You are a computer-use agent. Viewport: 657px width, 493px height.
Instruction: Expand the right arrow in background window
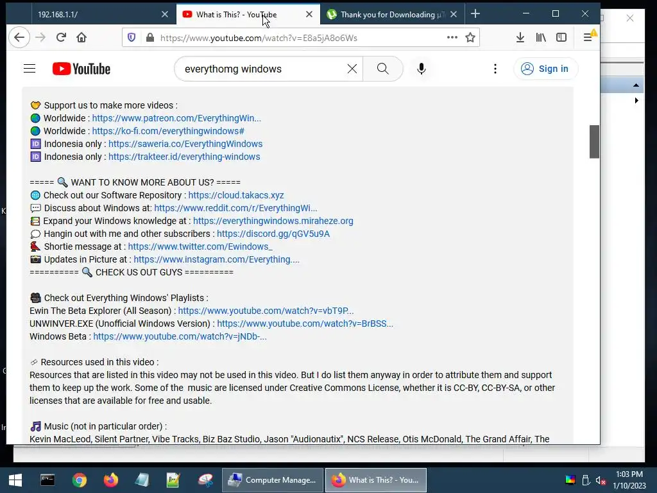pyautogui.click(x=636, y=101)
